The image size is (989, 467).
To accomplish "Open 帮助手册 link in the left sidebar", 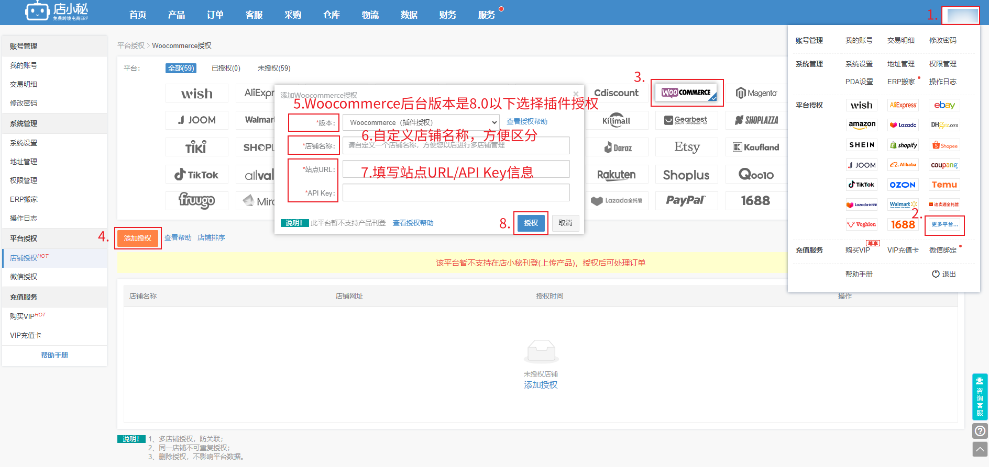I will [x=54, y=355].
